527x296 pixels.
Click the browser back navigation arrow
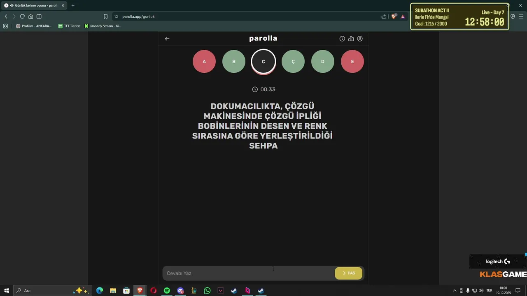pos(6,16)
